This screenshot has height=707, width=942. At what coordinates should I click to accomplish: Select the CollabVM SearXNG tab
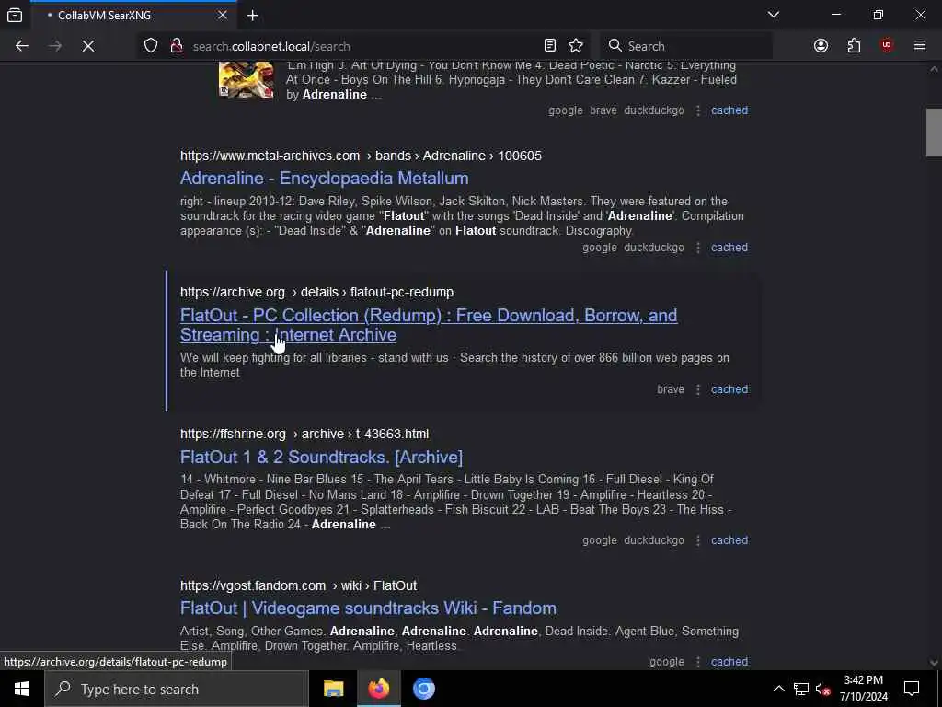[x=133, y=15]
